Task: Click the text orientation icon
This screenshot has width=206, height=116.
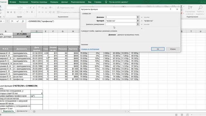Action: pyautogui.click(x=50, y=8)
